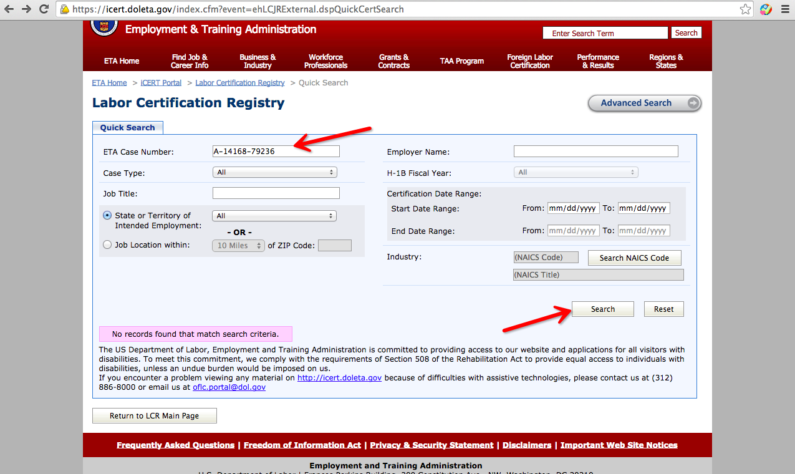The width and height of the screenshot is (795, 474).
Task: Submit the site header Search button
Action: pyautogui.click(x=687, y=33)
